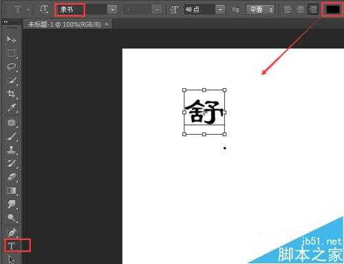Click the bottom-right handle of text box

tap(224, 134)
